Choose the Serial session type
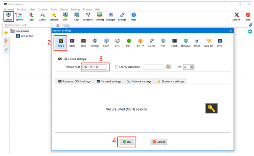Screen dimensions: 254x156 (x=152, y=43)
